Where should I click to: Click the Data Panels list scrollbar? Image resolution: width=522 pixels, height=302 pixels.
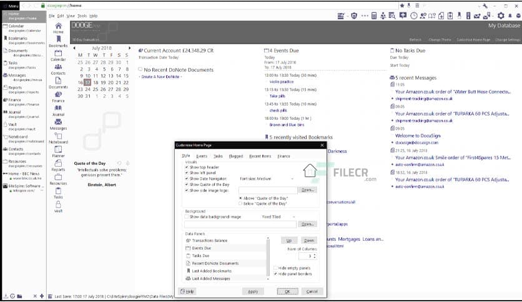pos(268,258)
